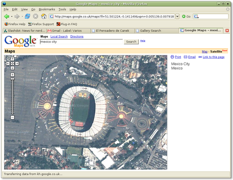Click the stadium field in the satellite map
The width and height of the screenshot is (233, 180).
81,109
